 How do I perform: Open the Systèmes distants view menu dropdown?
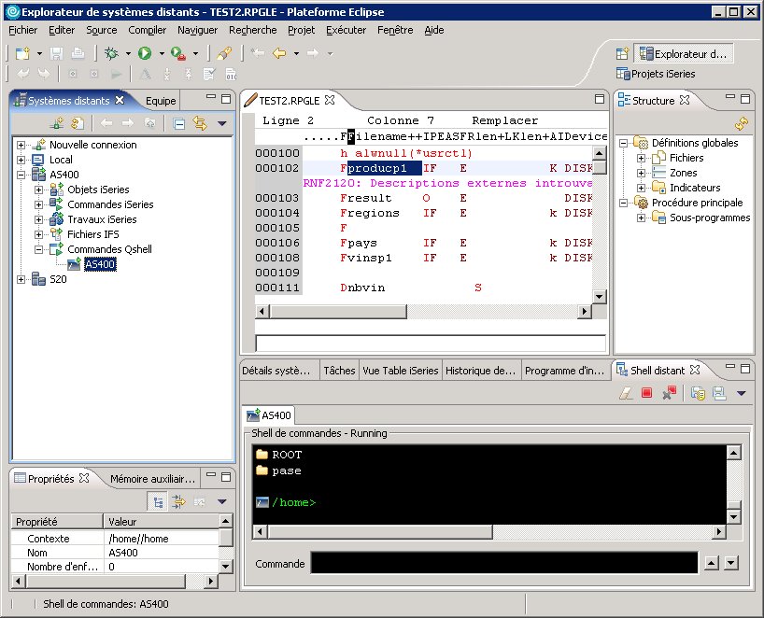click(222, 124)
